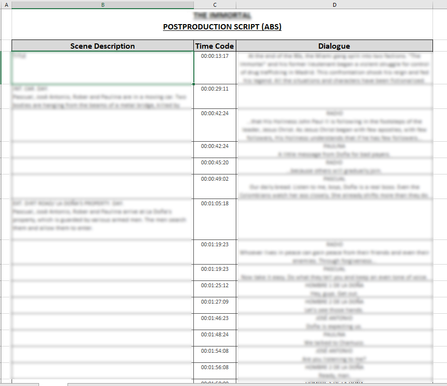447x386 pixels.
Task: Select the column A header
Action: tap(6, 4)
